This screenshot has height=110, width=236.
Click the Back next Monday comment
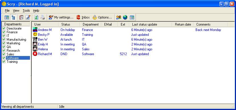click(x=208, y=30)
